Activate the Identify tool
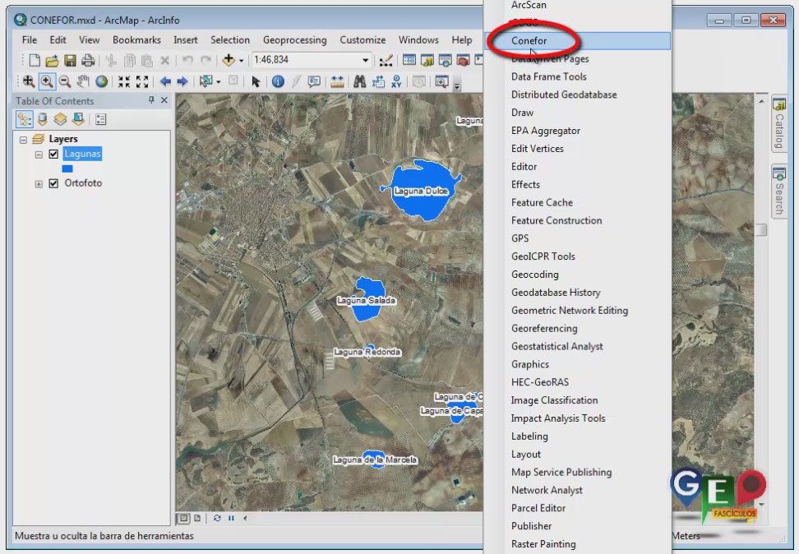Image resolution: width=799 pixels, height=554 pixels. point(278,81)
